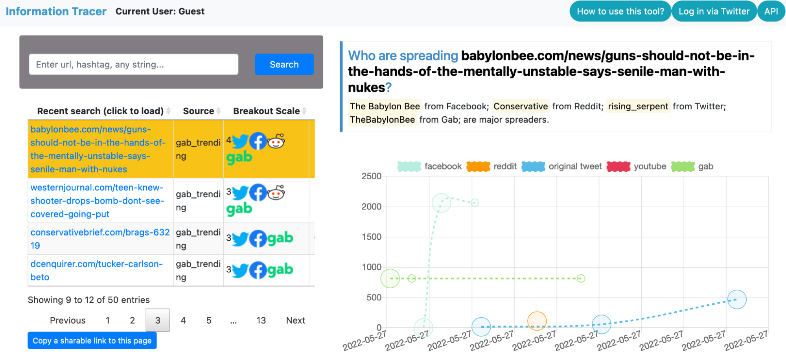Click Reddit icon in babylonbee row
This screenshot has width=786, height=355.
coord(276,141)
